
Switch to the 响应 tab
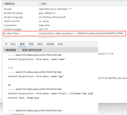(40, 44)
